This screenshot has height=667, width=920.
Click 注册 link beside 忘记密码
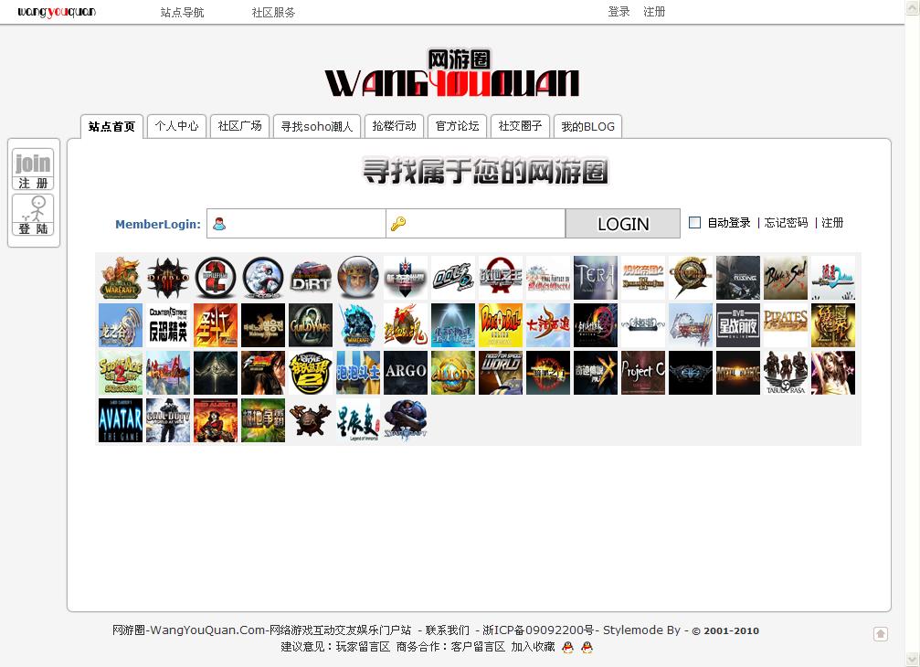832,222
